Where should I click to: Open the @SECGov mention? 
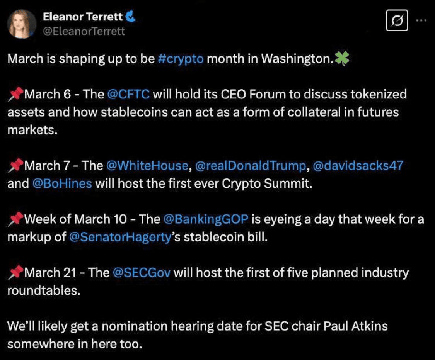(x=141, y=273)
